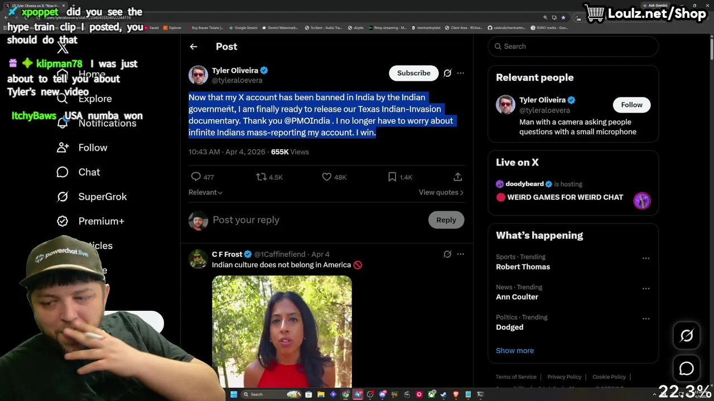Click the SuperGrok icon in sidebar
Viewport: 714px width, 401px height.
[x=62, y=197]
